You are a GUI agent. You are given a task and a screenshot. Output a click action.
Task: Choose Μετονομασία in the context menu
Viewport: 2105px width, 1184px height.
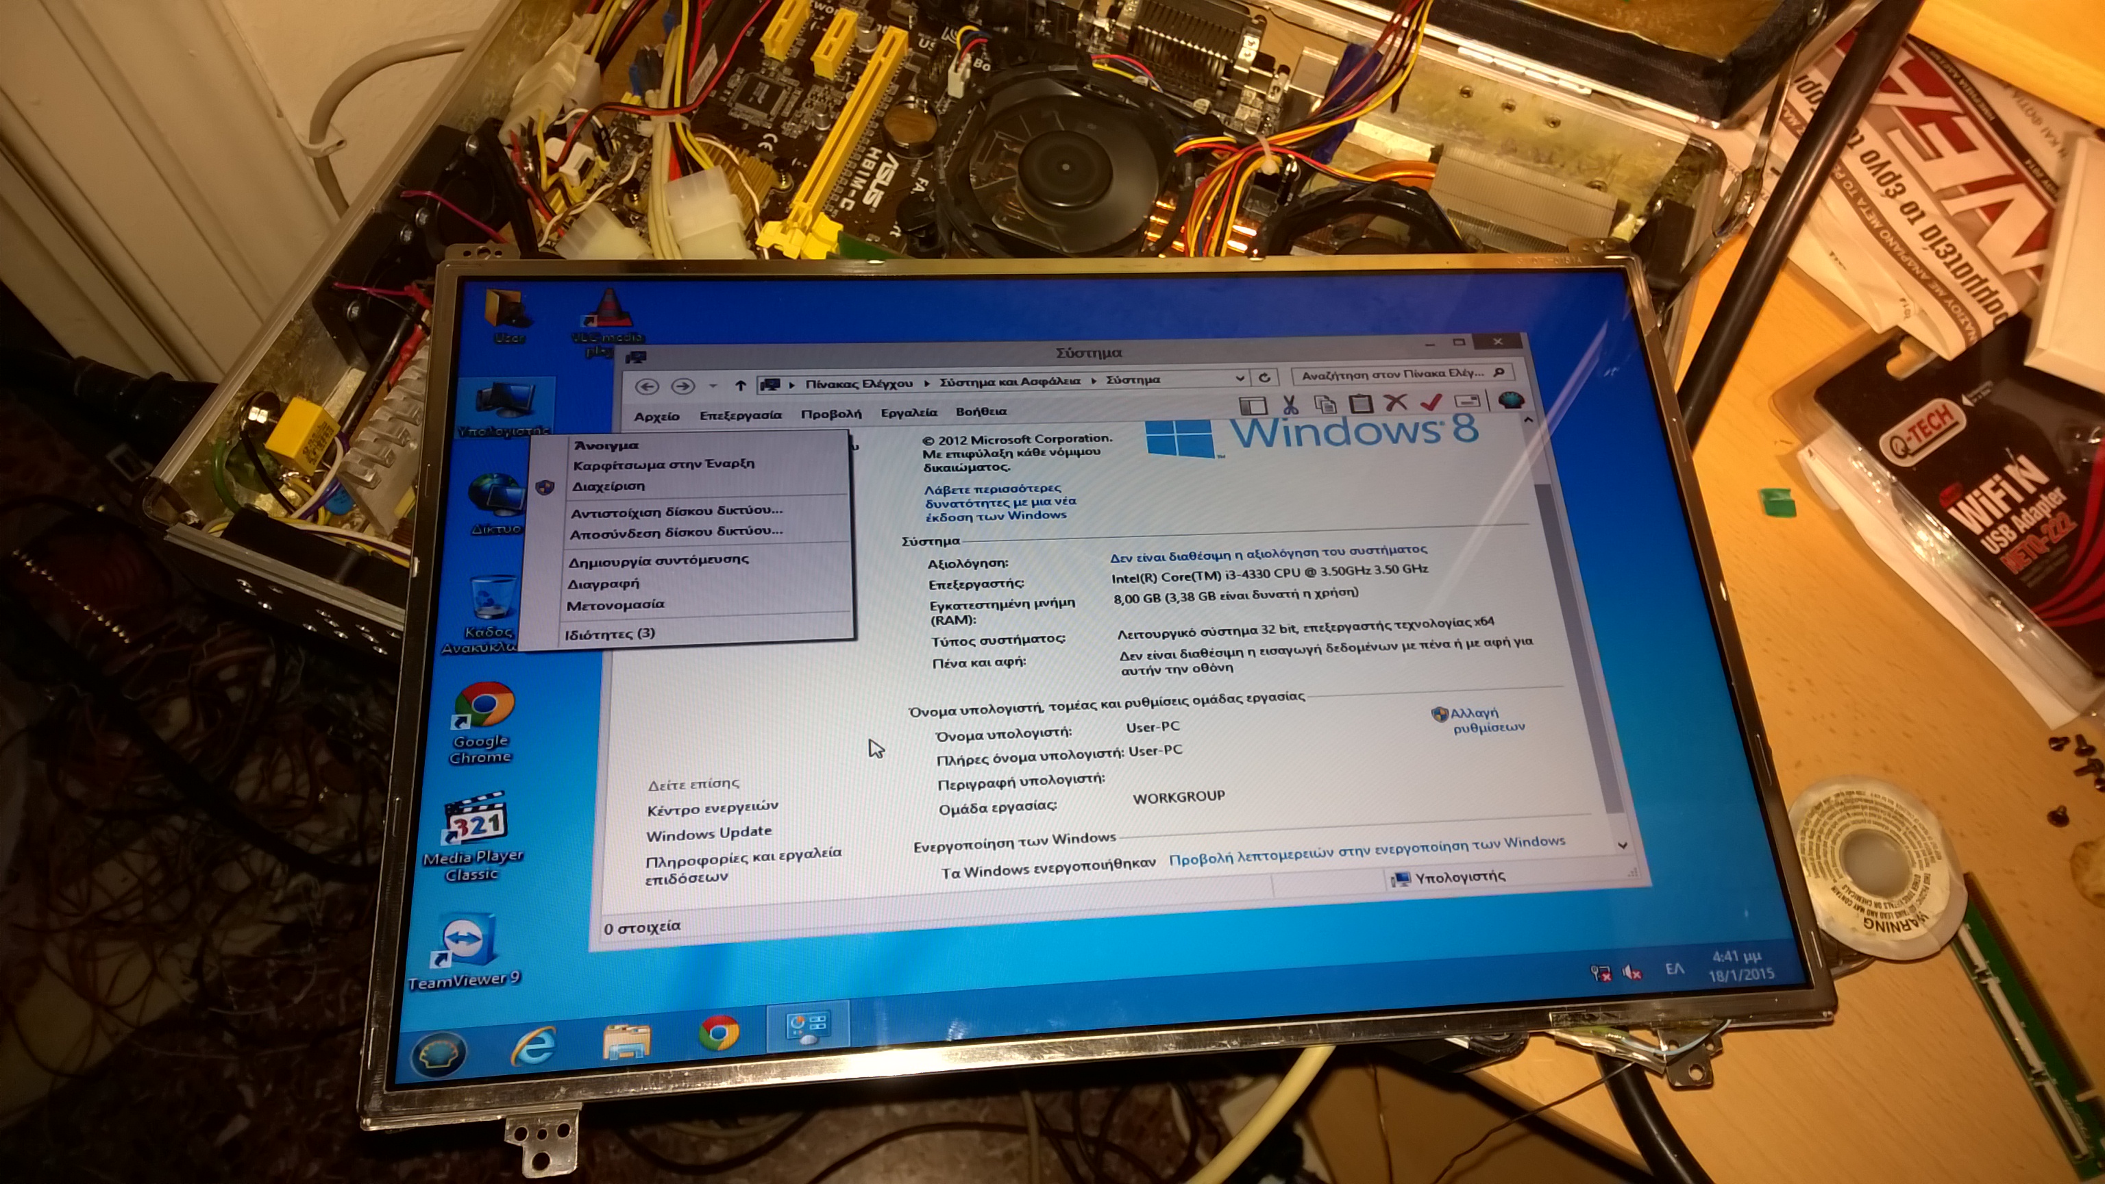point(615,606)
